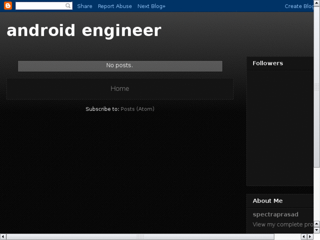
Task: Click the About Me widget heading
Action: tap(268, 201)
